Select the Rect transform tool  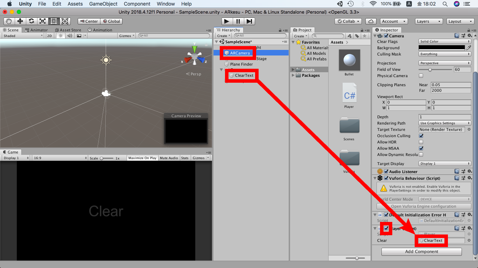(x=54, y=21)
